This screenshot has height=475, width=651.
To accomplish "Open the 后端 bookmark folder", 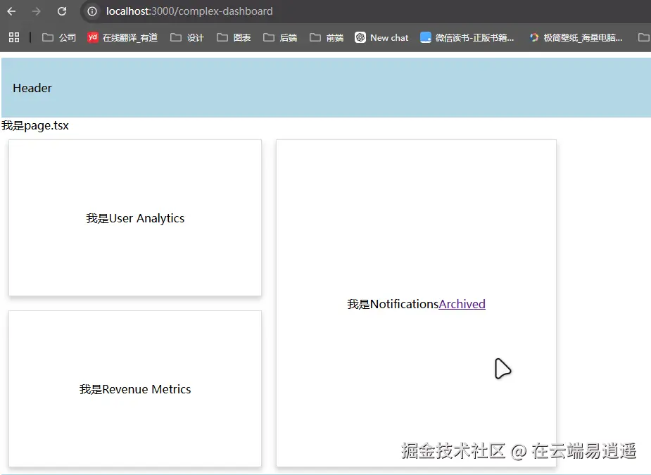I will click(280, 38).
